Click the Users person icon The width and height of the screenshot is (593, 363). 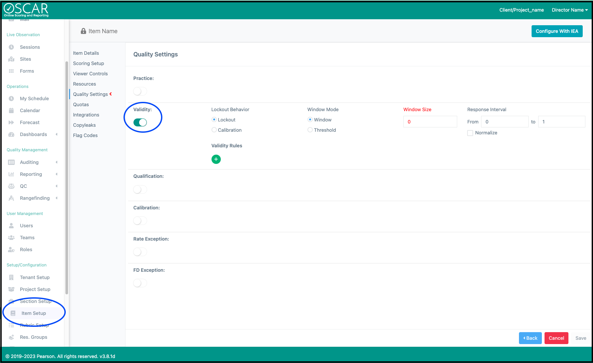11,226
